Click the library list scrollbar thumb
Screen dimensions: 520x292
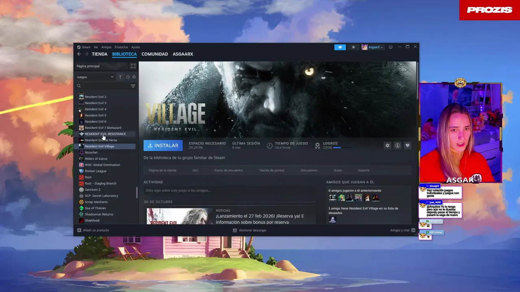pyautogui.click(x=137, y=192)
